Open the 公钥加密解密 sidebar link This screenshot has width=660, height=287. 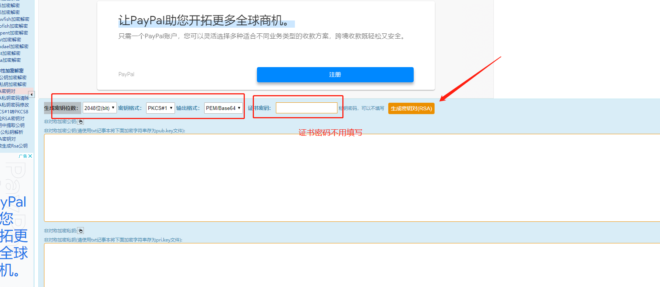13,77
